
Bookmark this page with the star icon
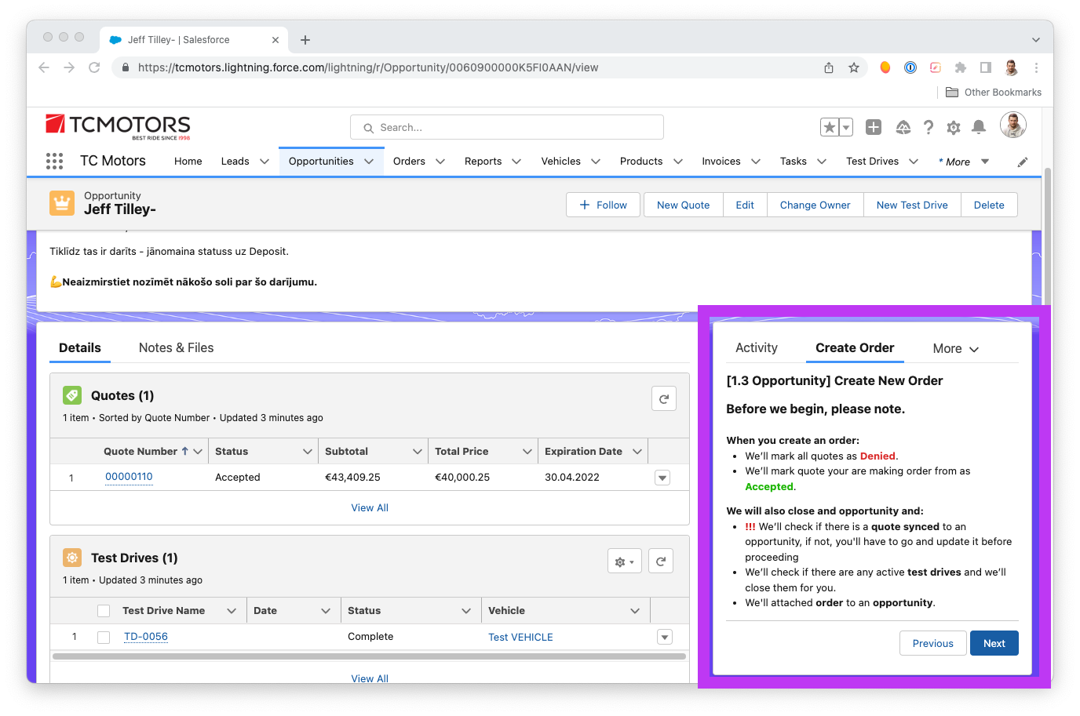coord(854,67)
